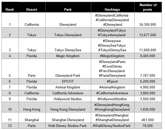Click the 34,350,000 posts value

[148, 24]
